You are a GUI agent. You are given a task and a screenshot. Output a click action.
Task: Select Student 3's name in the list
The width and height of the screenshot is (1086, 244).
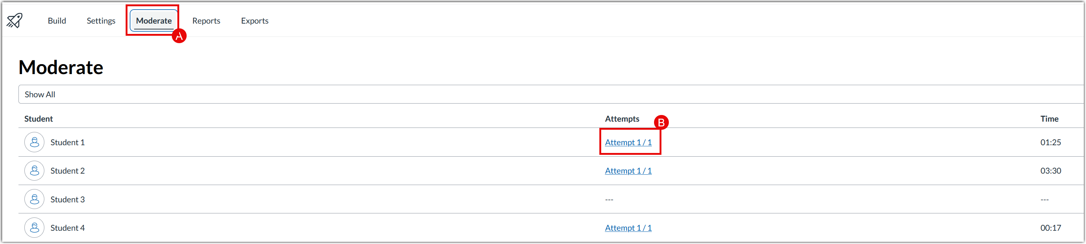pyautogui.click(x=68, y=199)
